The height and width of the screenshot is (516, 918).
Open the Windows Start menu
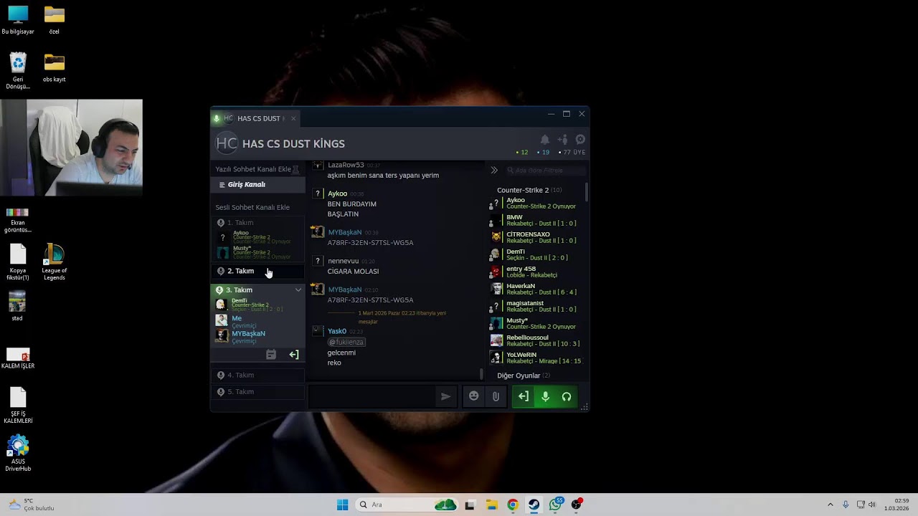(x=343, y=505)
